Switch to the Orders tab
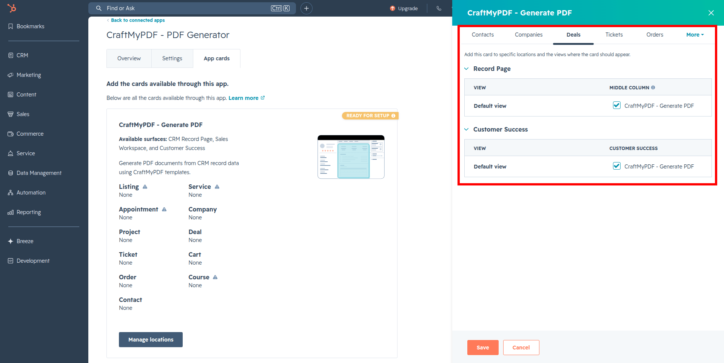Image resolution: width=724 pixels, height=363 pixels. 655,35
